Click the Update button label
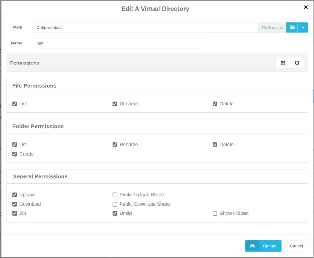Screen dimensions: 314x258 (x=270, y=246)
